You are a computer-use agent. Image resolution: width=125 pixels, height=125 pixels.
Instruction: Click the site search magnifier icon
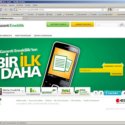122,24
